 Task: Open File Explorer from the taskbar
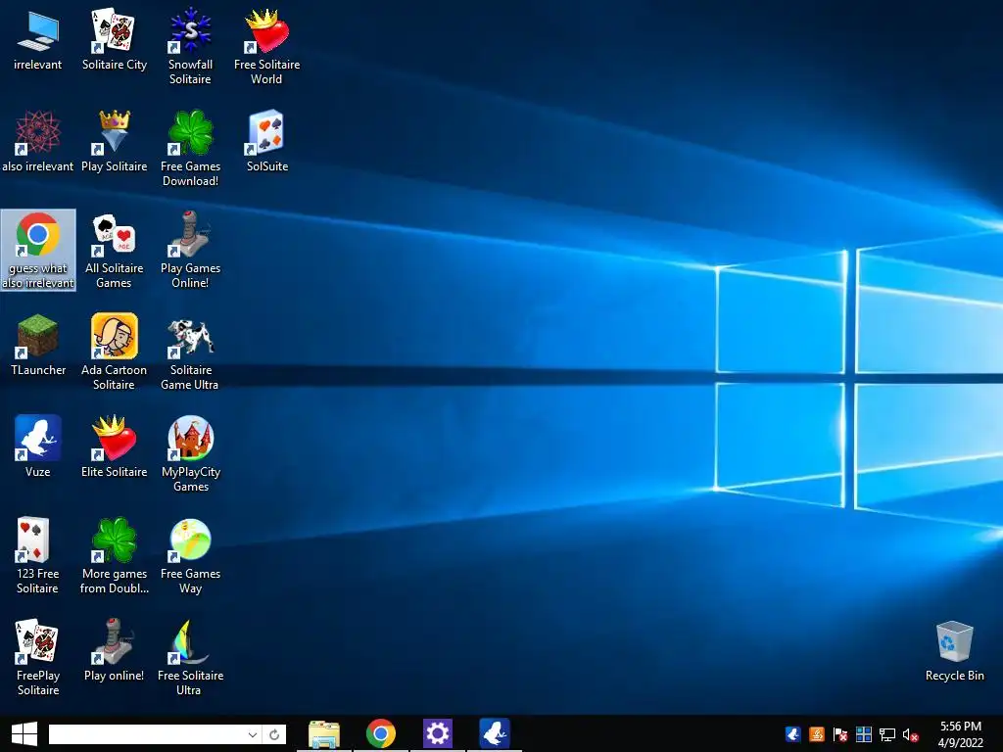pos(323,734)
